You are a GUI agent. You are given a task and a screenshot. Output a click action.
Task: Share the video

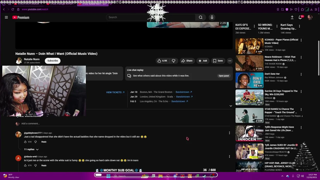tap(187, 61)
